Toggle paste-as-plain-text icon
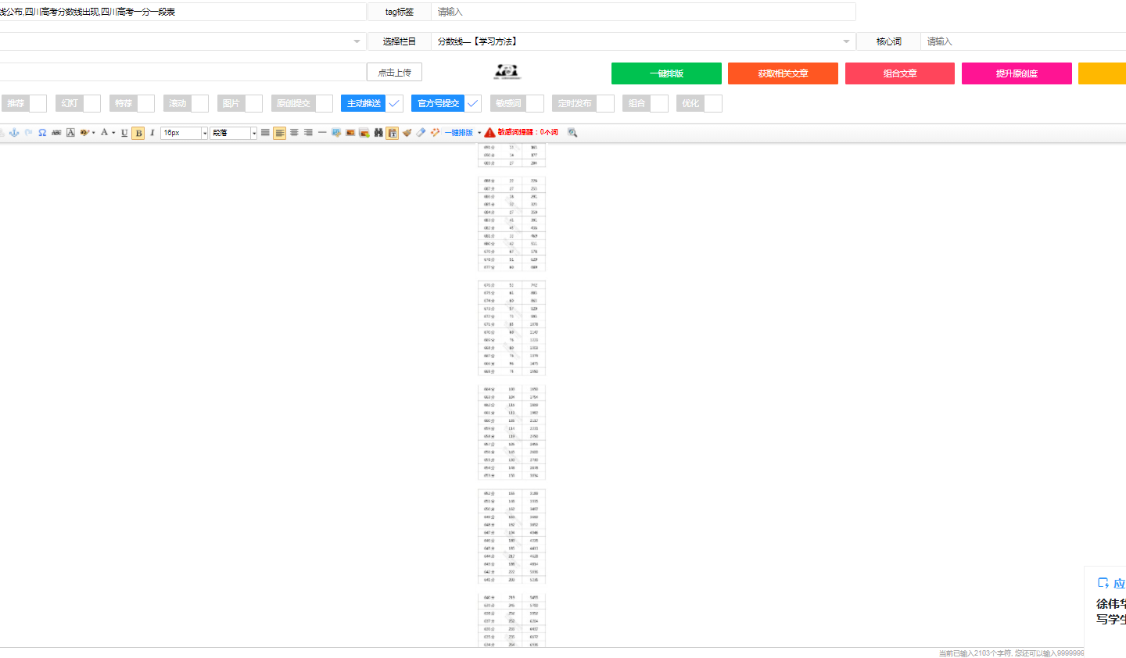1126x658 pixels. point(393,133)
